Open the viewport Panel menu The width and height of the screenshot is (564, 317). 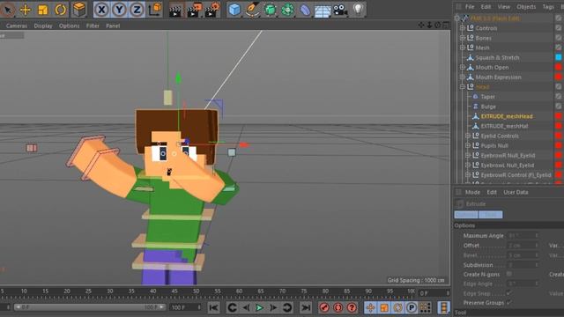tap(113, 26)
